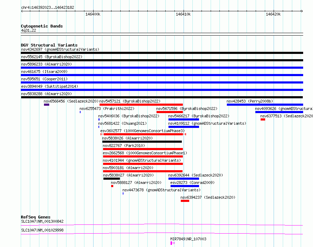This screenshot has height=247, width=313.
Task: Open the nsv5896233 Almarri2020 variant label
Action: pos(46,64)
